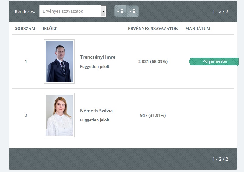
Task: Click the SORSZÁM column header
Action: [25, 28]
